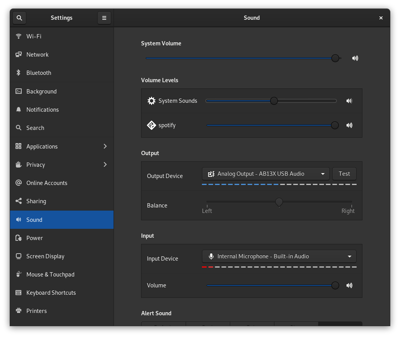Click the Balance slider handle

pos(279,202)
